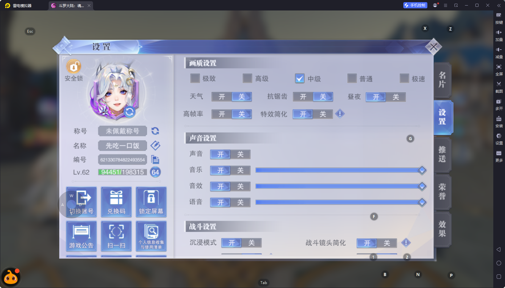
Task: Click the 安全锁 security lock icon
Action: coord(73,66)
